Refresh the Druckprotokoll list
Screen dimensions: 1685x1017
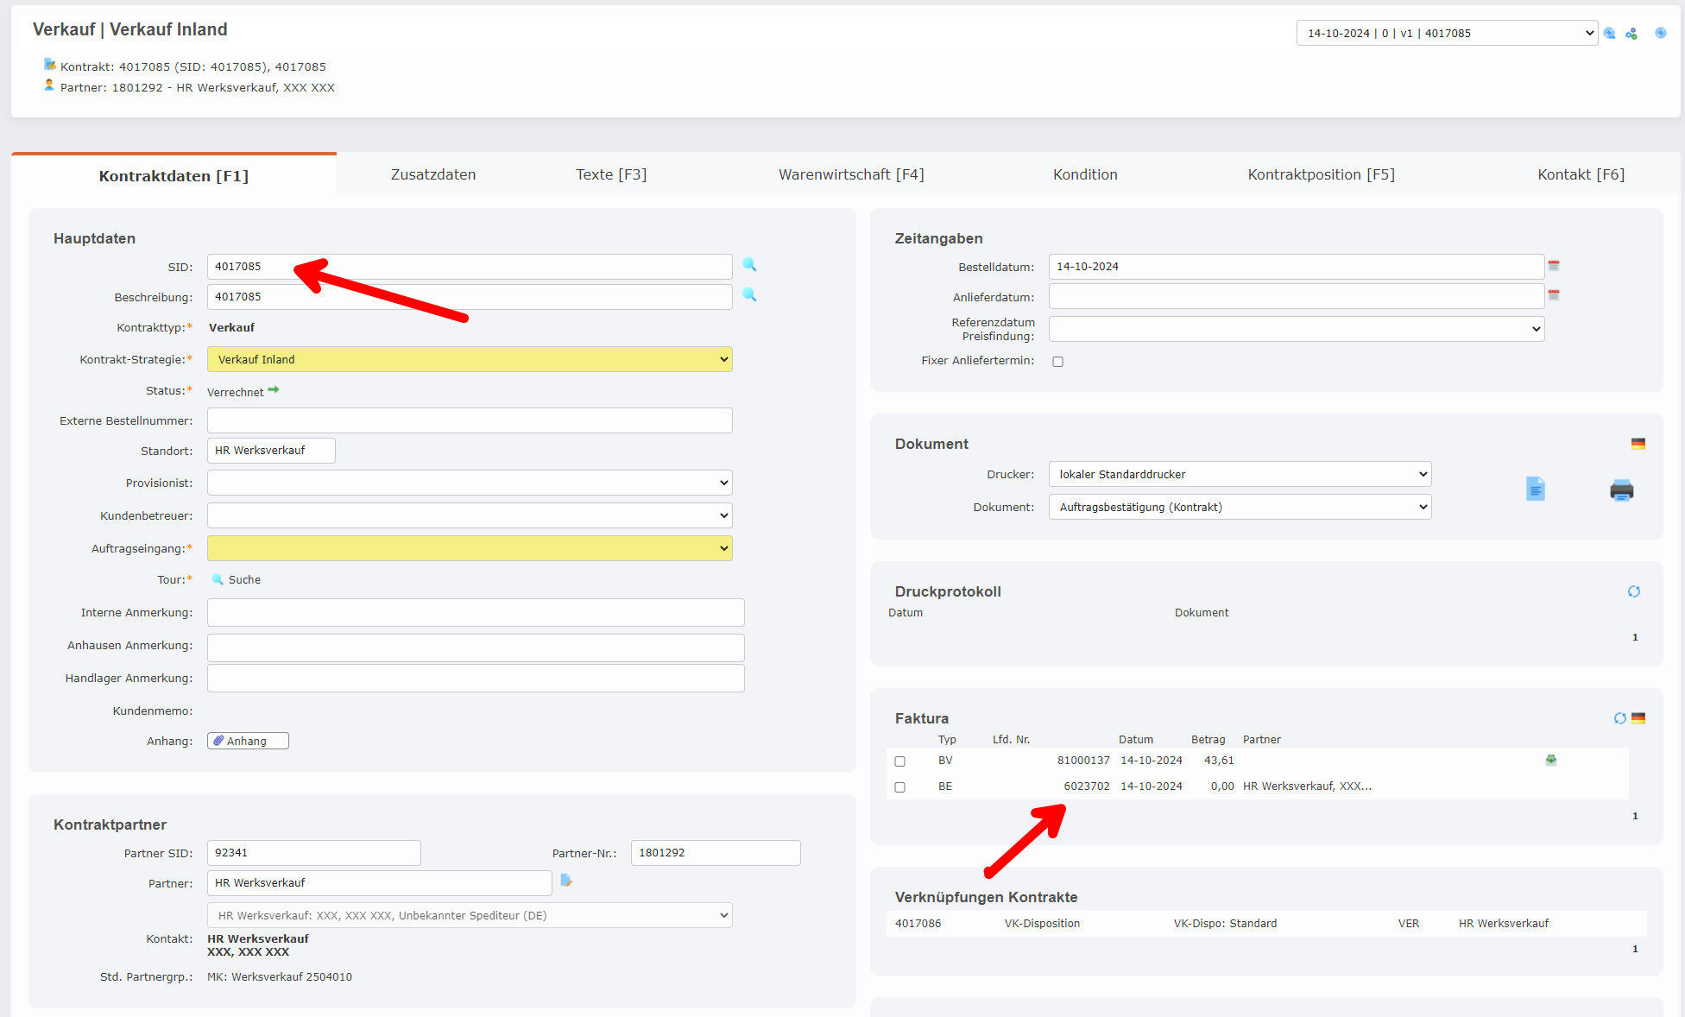1633,591
